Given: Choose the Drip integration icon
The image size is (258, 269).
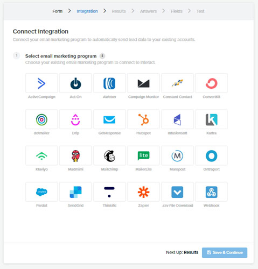Looking at the screenshot, I should (75, 119).
